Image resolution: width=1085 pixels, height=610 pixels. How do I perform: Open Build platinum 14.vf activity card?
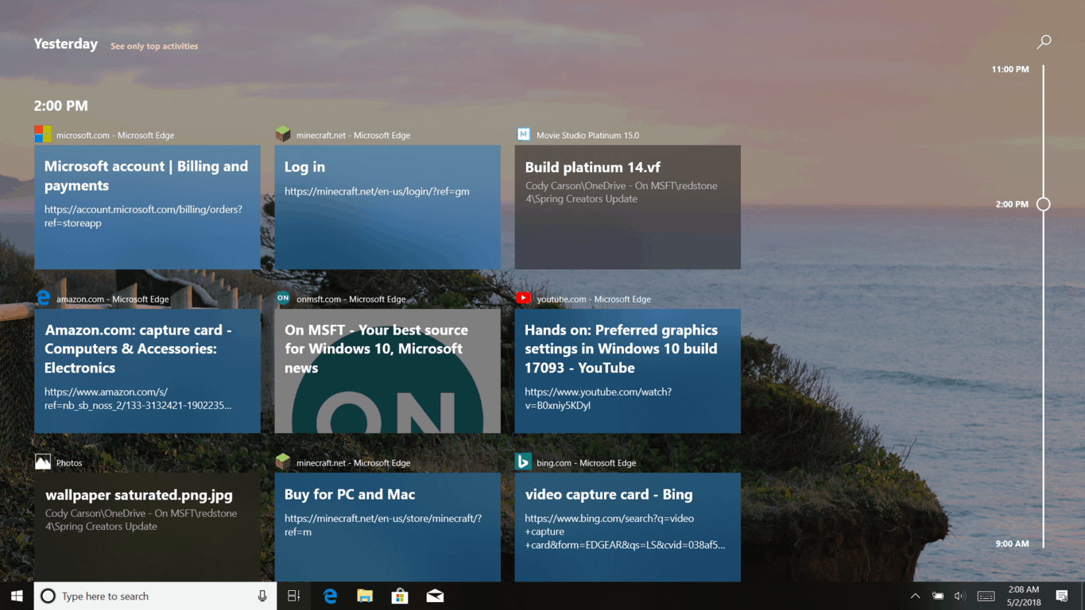[x=627, y=207]
